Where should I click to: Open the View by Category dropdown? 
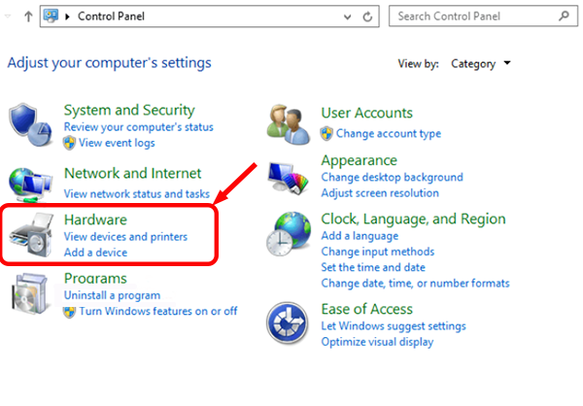tap(481, 64)
